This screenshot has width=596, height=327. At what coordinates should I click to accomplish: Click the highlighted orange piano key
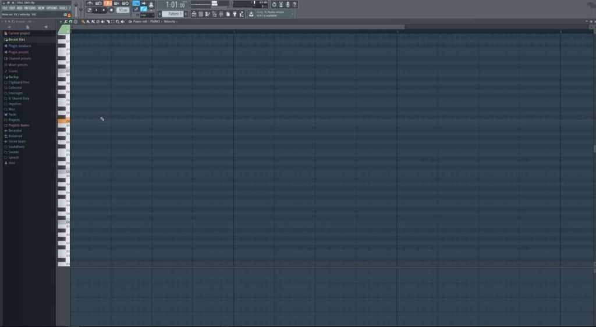click(63, 121)
